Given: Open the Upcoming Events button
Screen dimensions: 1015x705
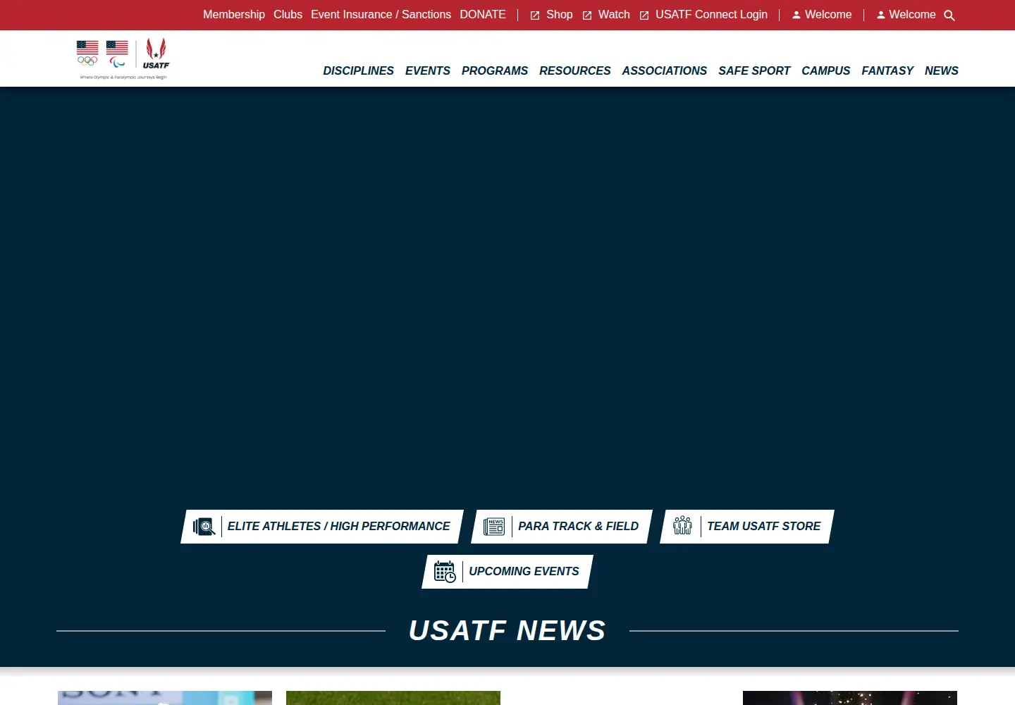Looking at the screenshot, I should (x=508, y=572).
